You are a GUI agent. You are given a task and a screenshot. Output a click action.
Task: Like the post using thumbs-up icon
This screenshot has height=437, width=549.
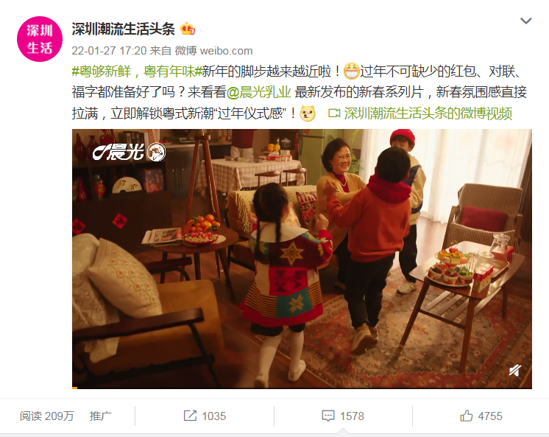(467, 416)
